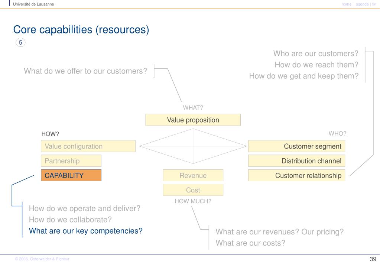Open the agenda link in header
The height and width of the screenshot is (263, 380).
(362, 4)
